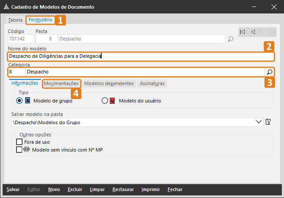Open the Assinaturas tab

[152, 83]
